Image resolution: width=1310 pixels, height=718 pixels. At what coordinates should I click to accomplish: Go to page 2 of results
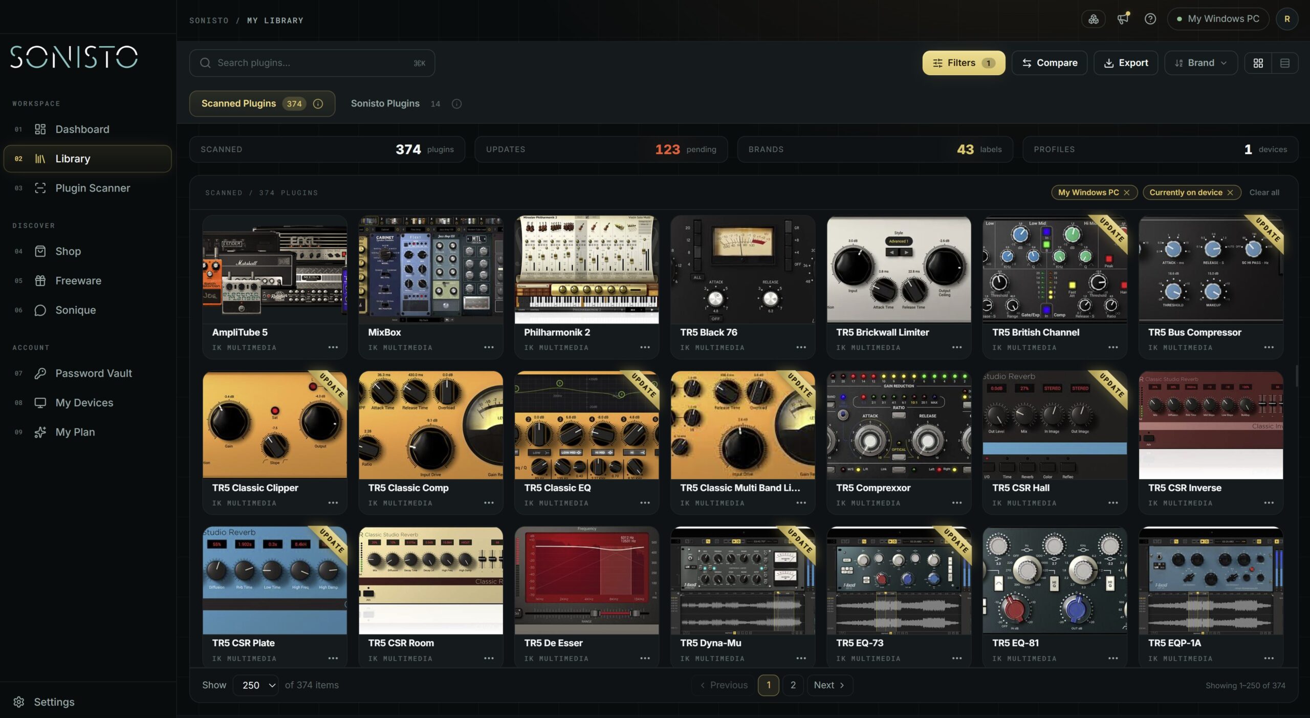793,685
